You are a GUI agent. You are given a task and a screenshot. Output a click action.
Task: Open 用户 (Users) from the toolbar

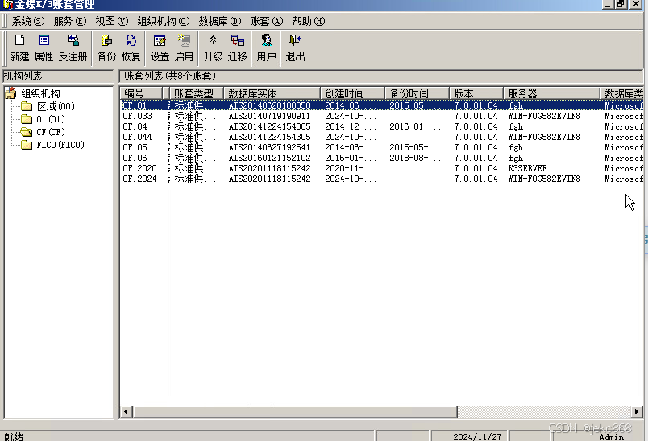tap(266, 47)
